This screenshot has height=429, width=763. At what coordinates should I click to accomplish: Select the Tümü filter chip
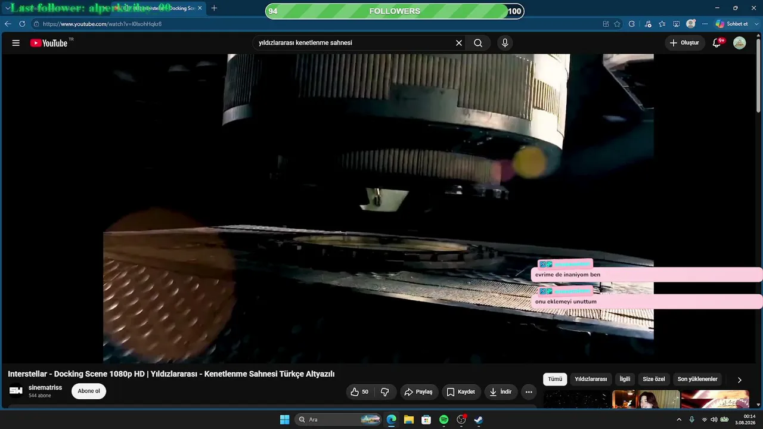pyautogui.click(x=555, y=379)
